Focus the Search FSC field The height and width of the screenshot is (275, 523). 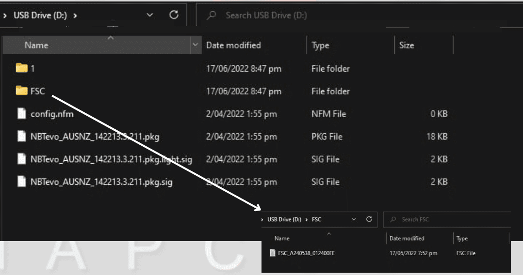[447, 219]
